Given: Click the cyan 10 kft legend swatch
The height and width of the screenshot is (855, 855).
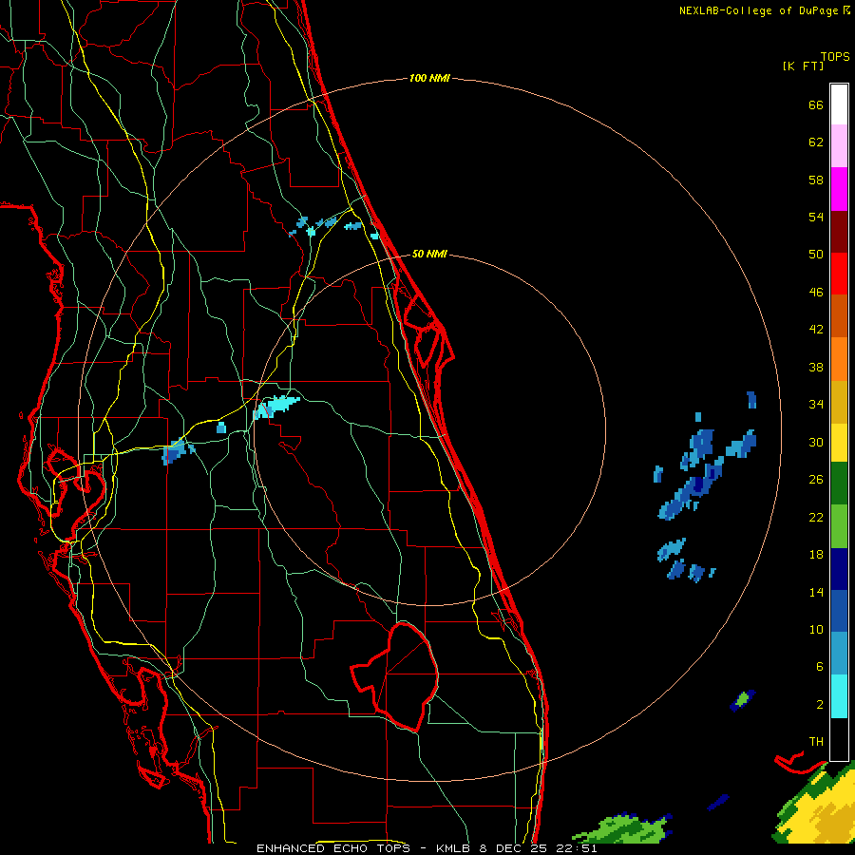Looking at the screenshot, I should tap(839, 696).
